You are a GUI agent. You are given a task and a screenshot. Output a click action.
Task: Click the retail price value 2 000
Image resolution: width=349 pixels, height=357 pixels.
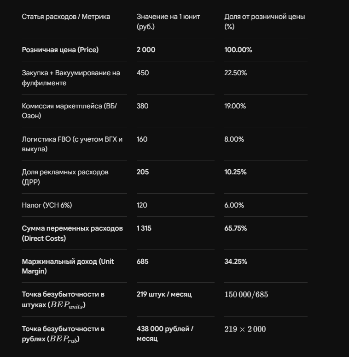(146, 50)
